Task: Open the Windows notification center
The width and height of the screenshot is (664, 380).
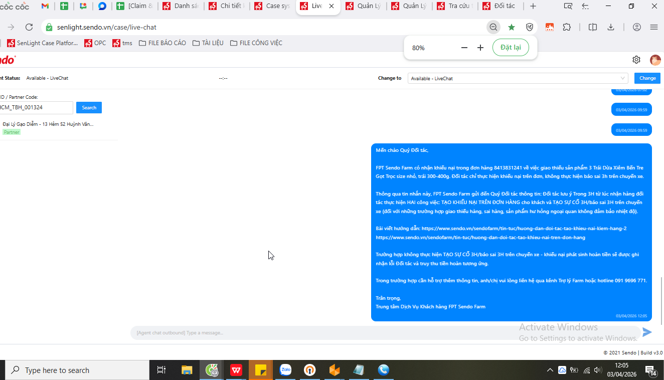Action: click(x=651, y=370)
